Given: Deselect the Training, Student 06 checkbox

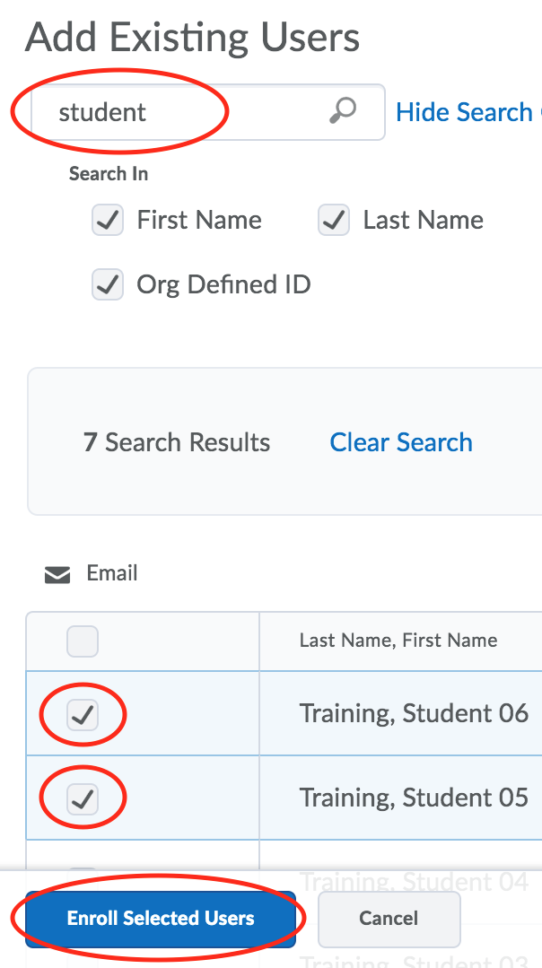Looking at the screenshot, I should pos(83,715).
